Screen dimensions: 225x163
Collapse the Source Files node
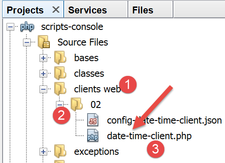(27, 42)
